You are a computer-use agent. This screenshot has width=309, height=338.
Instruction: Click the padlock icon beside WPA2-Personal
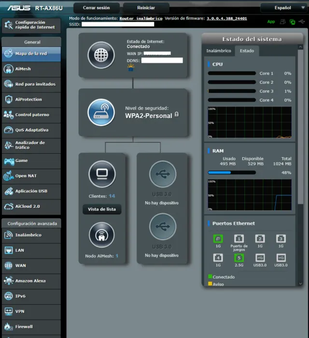[177, 114]
